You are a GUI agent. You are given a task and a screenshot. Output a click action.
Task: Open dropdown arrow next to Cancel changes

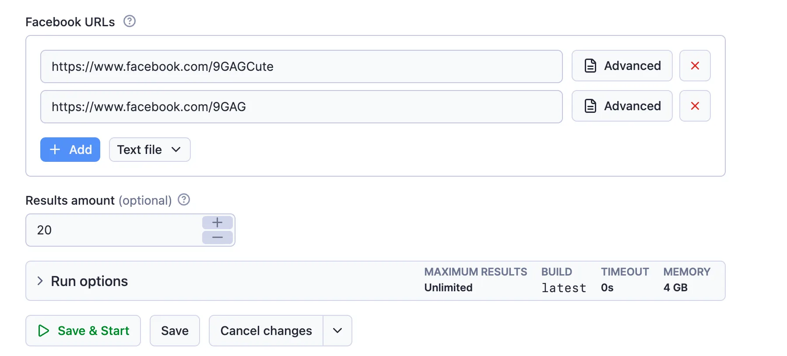337,331
